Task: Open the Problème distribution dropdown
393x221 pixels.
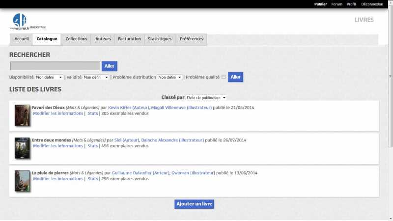Action: point(170,78)
